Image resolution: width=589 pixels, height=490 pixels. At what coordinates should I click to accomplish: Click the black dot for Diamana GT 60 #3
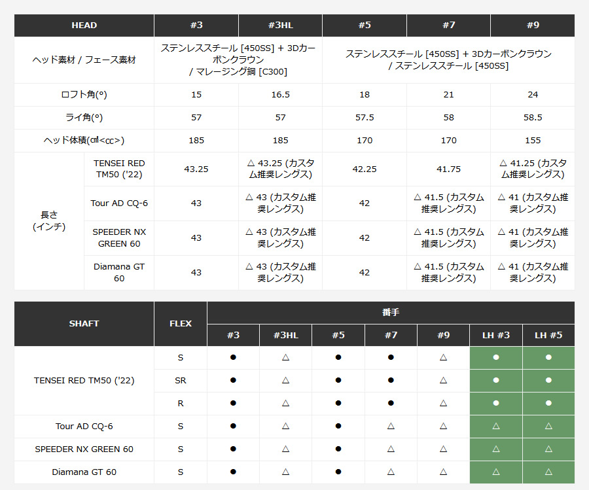tap(233, 472)
